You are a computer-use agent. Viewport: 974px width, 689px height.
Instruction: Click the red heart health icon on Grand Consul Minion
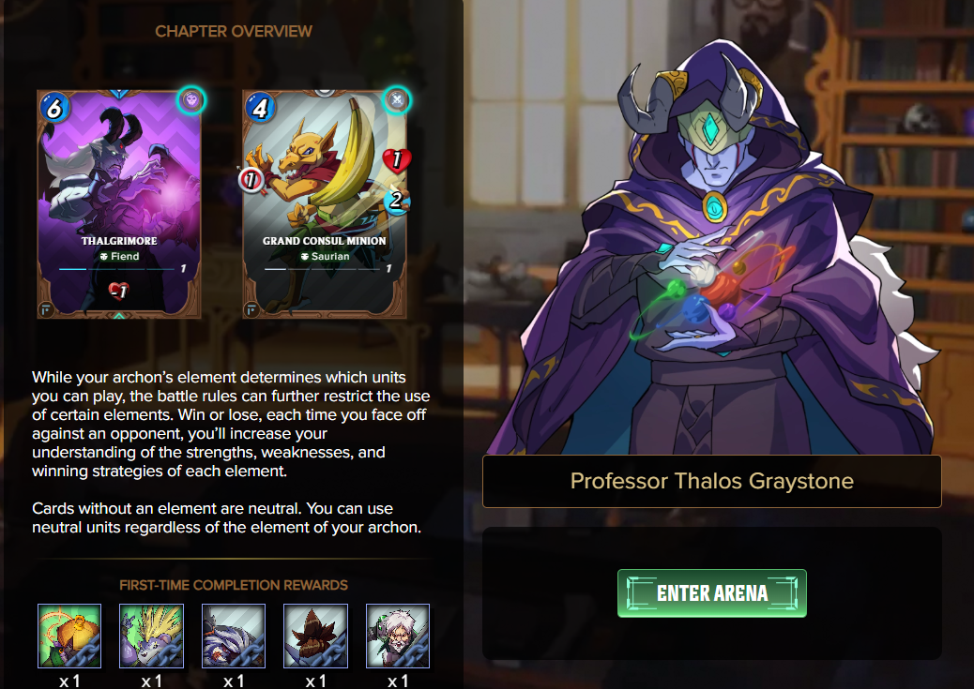tap(396, 161)
